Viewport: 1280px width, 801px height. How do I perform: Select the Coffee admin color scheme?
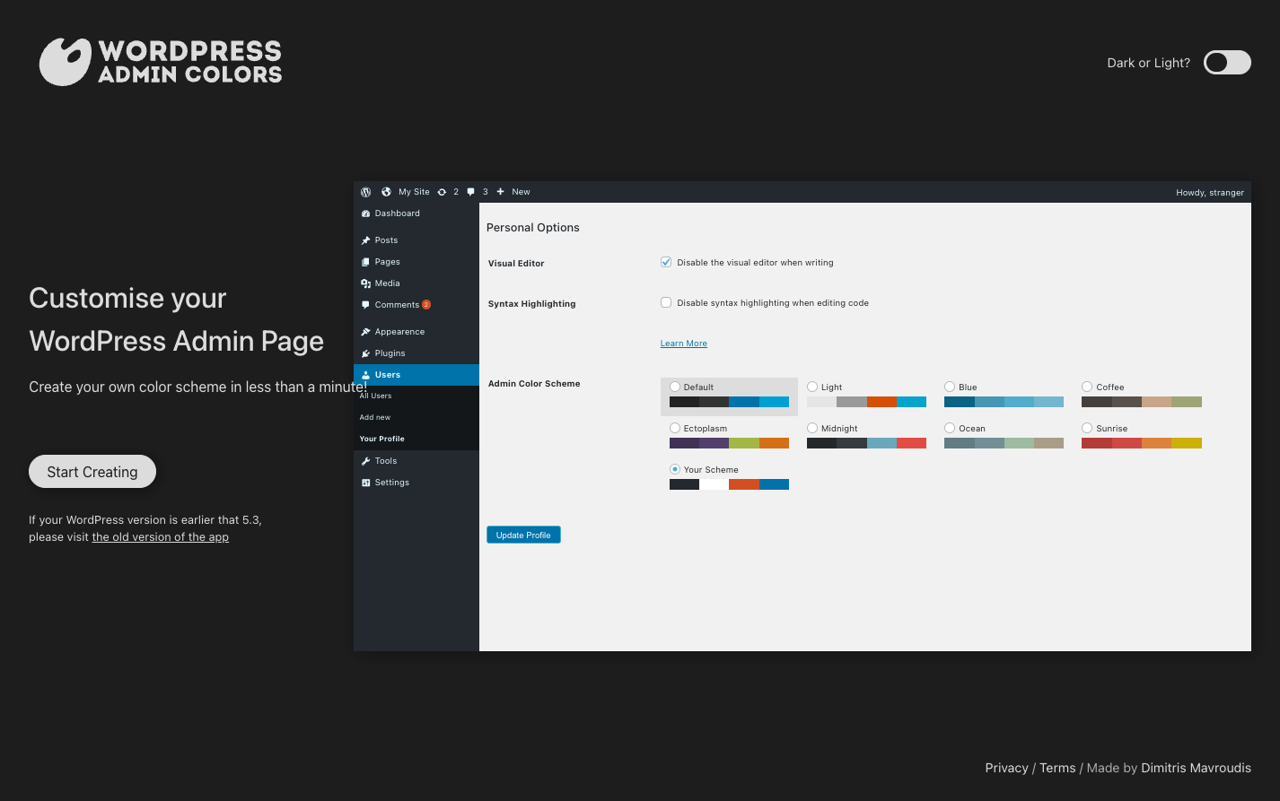tap(1086, 387)
